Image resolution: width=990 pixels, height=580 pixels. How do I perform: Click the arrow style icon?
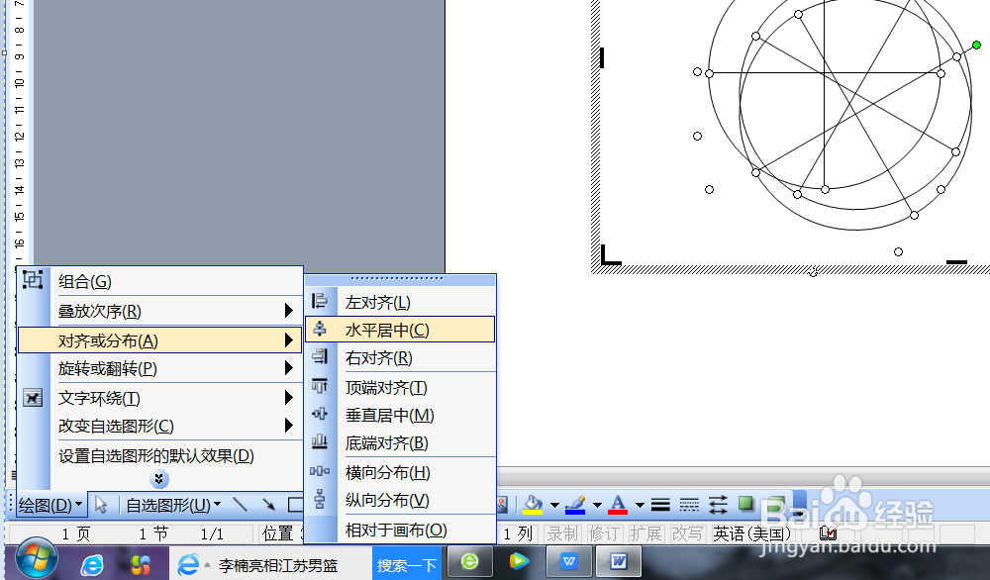click(x=720, y=505)
